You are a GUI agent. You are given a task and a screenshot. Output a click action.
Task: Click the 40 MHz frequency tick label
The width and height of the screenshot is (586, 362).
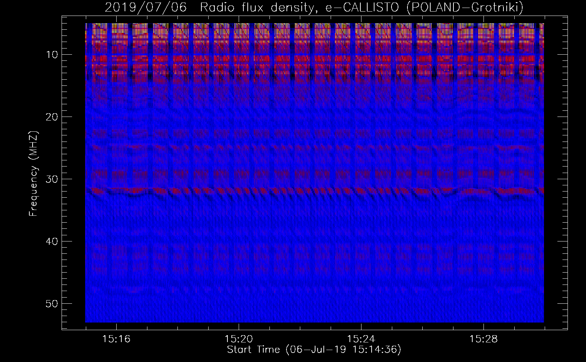tap(52, 241)
